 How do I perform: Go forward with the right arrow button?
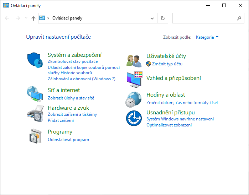17,18
